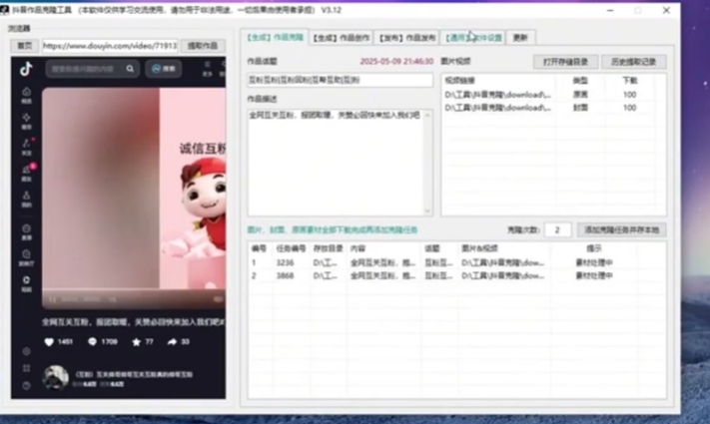Open the 【发布】作品发布 tab
Image resolution: width=710 pixels, height=424 pixels.
click(407, 37)
